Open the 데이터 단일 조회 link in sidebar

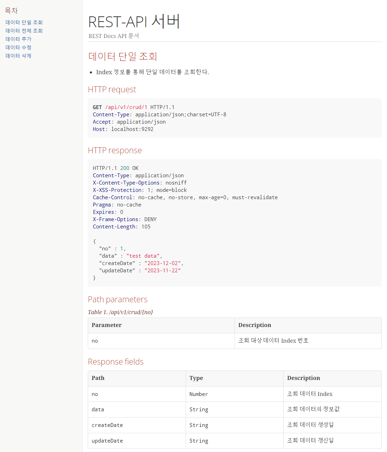[24, 22]
